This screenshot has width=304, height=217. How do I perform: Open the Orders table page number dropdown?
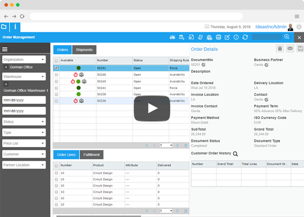click(166, 145)
